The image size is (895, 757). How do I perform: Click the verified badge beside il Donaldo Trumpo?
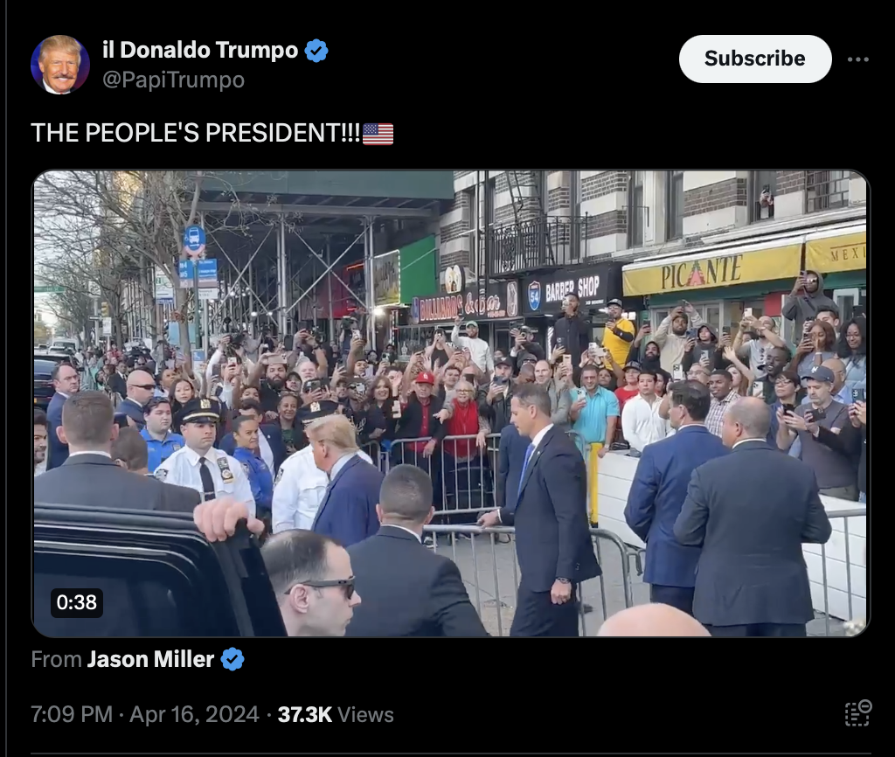click(x=316, y=51)
